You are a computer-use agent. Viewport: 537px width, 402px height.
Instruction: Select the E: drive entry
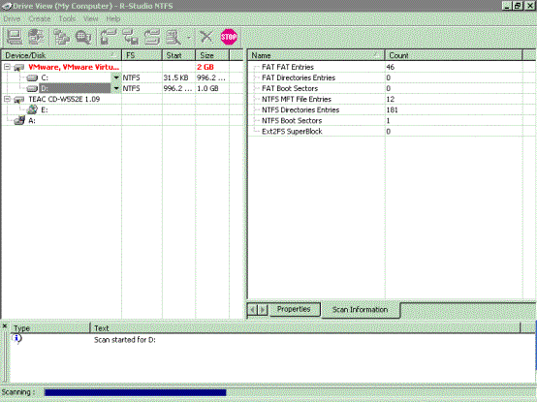point(45,109)
